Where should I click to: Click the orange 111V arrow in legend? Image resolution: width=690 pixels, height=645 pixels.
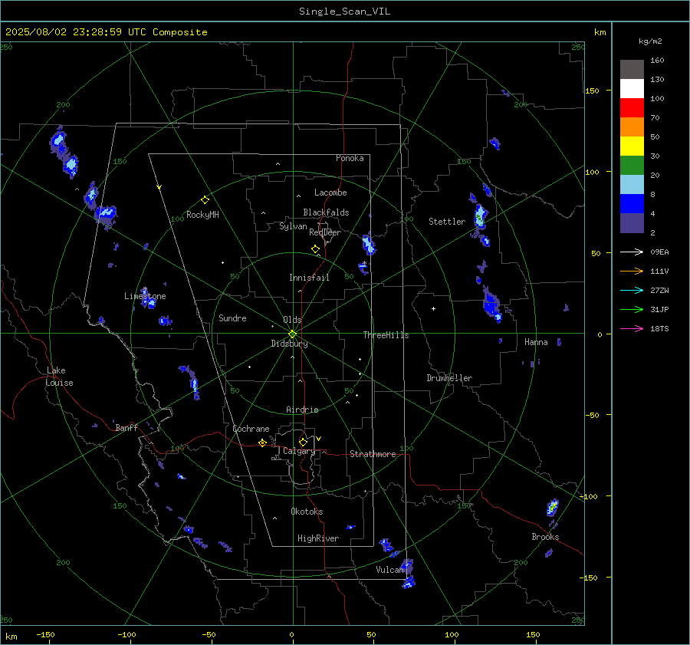point(632,271)
